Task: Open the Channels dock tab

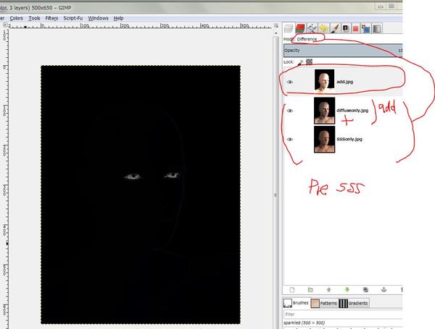Action: pyautogui.click(x=300, y=28)
